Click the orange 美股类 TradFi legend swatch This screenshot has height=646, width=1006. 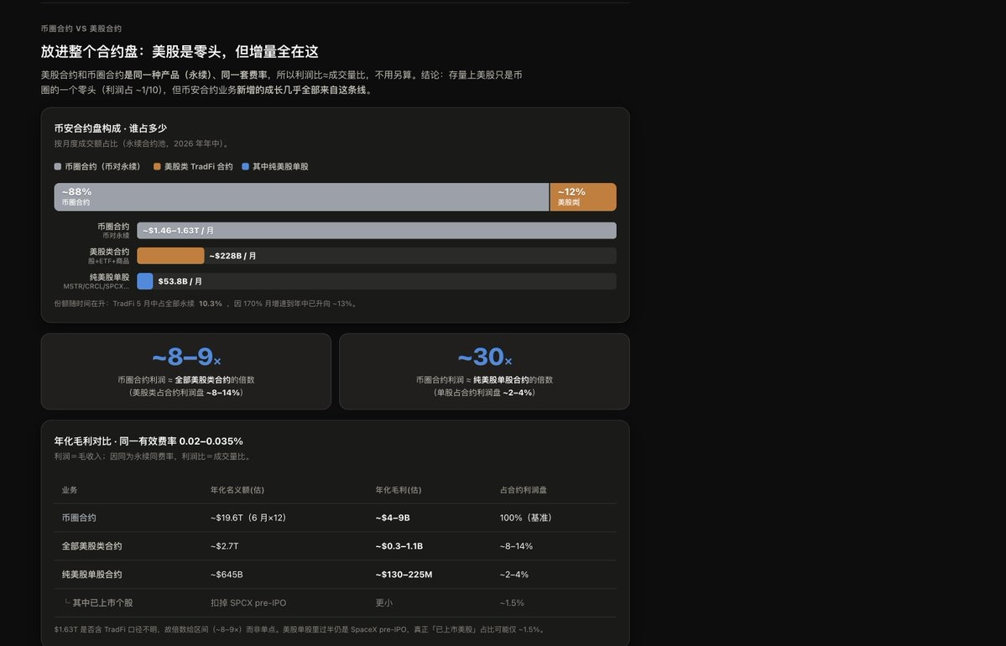(x=157, y=167)
